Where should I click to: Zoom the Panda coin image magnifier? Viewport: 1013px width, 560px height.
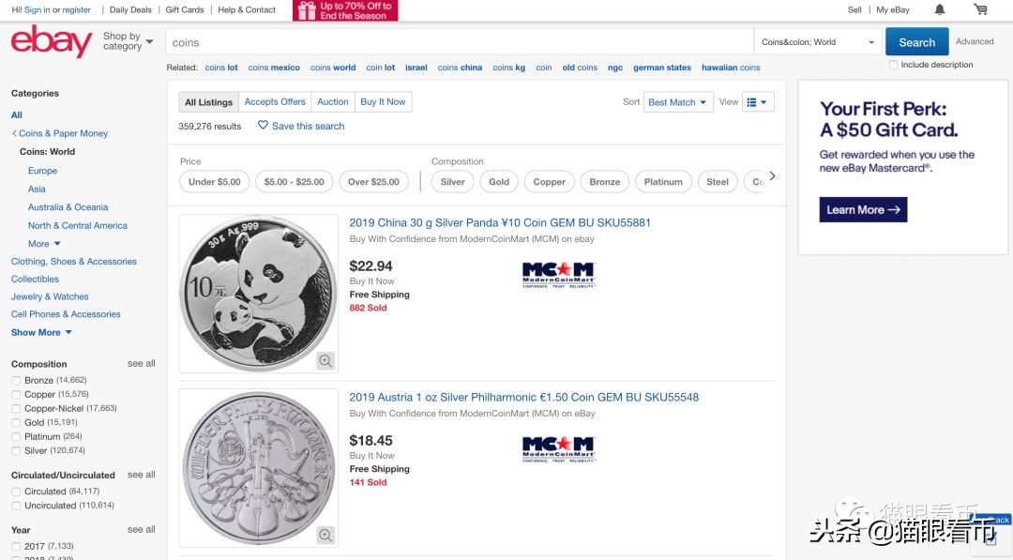click(x=325, y=361)
